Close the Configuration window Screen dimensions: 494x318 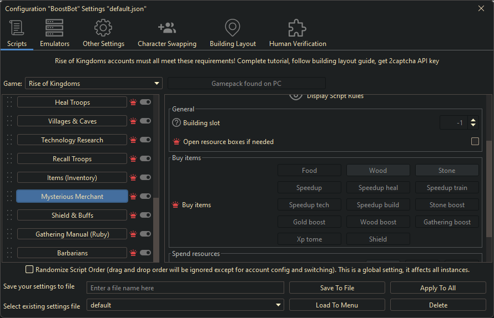click(x=481, y=8)
